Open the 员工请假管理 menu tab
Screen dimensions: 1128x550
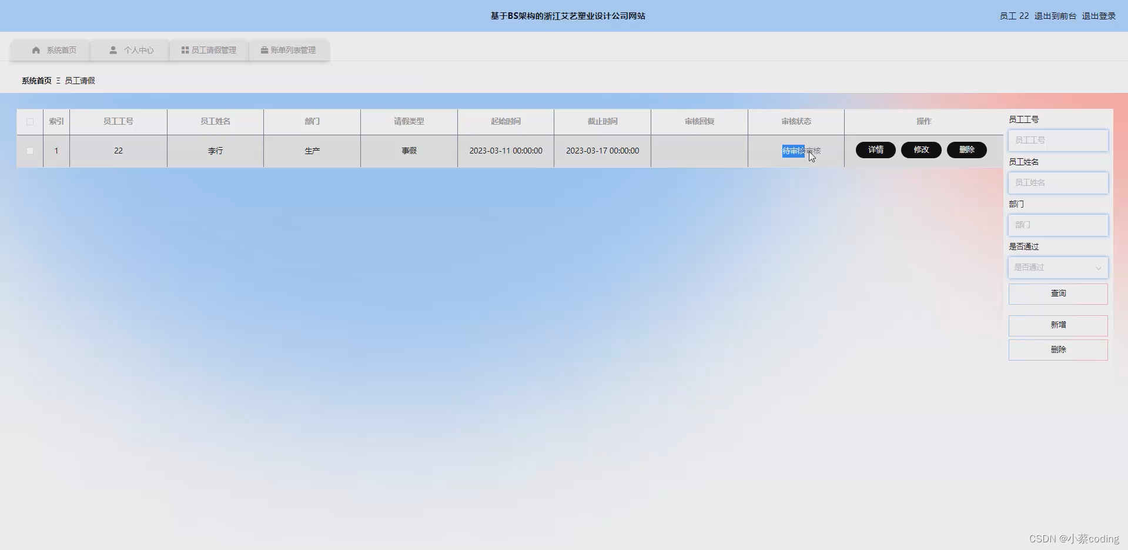[x=209, y=50]
